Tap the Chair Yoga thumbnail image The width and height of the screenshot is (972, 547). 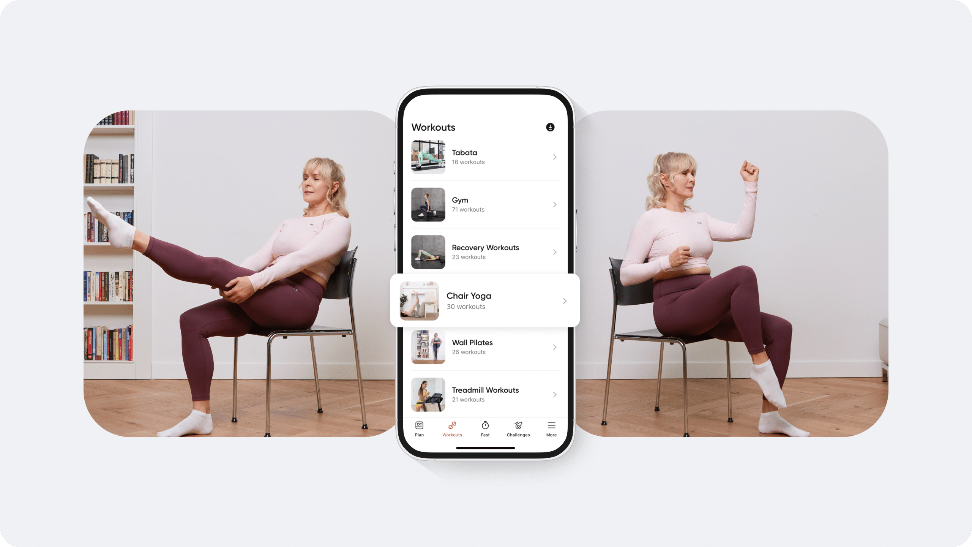pos(419,300)
